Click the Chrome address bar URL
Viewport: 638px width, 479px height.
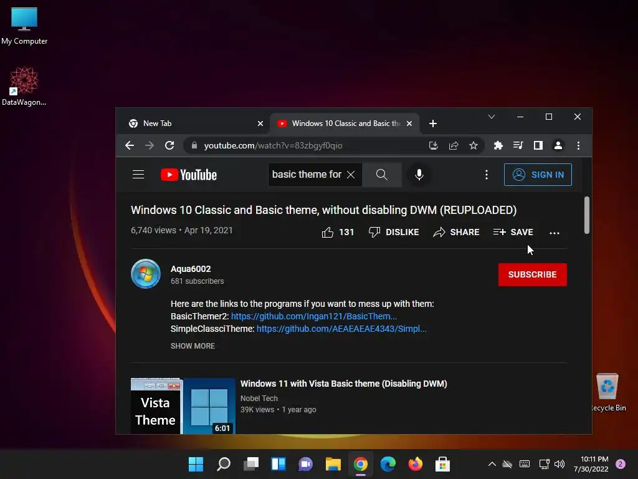273,145
